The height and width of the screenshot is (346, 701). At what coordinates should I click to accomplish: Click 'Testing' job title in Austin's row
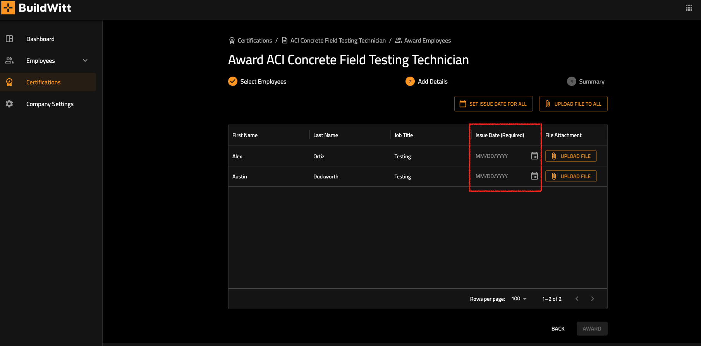point(402,176)
